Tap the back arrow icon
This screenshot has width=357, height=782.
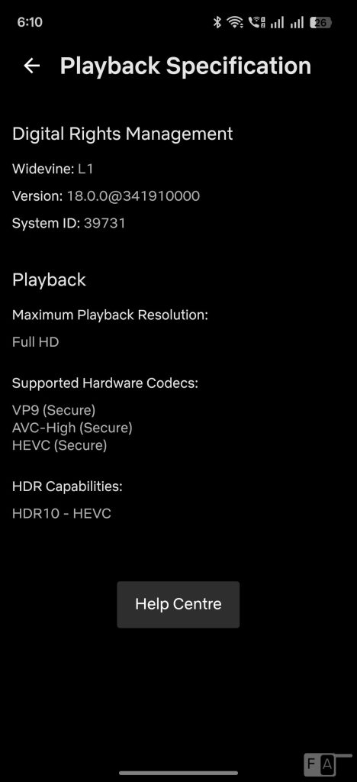point(32,66)
